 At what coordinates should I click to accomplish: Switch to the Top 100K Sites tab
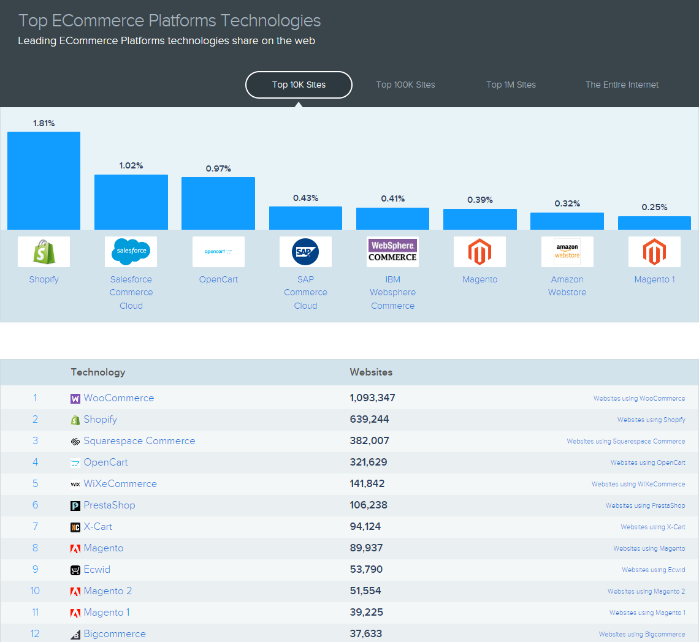point(405,85)
